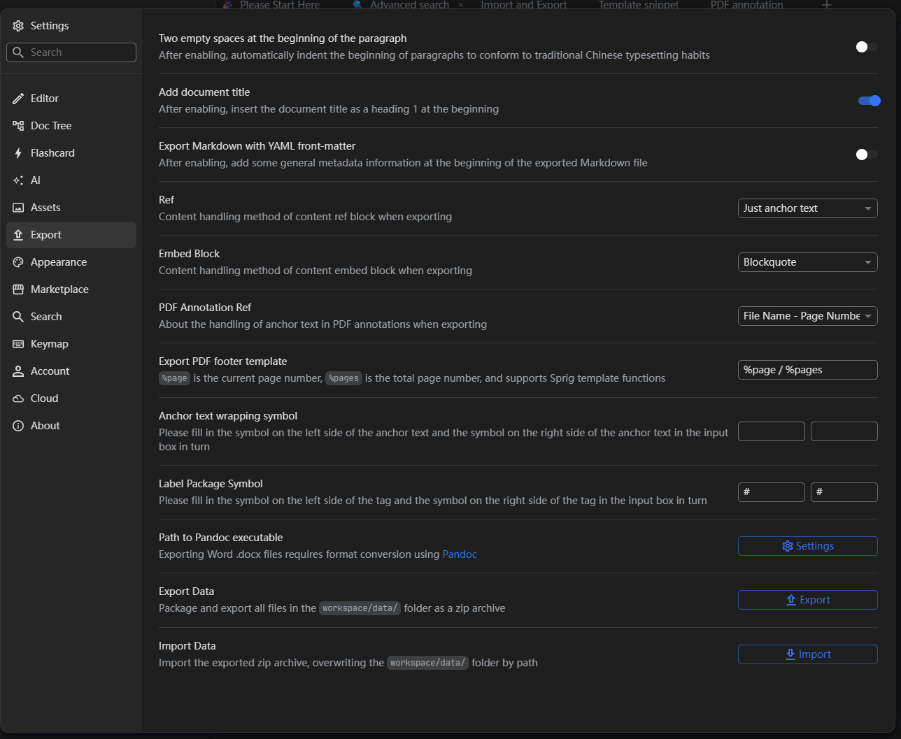Select the Flashcard lightning icon
The height and width of the screenshot is (739, 901).
(x=18, y=153)
